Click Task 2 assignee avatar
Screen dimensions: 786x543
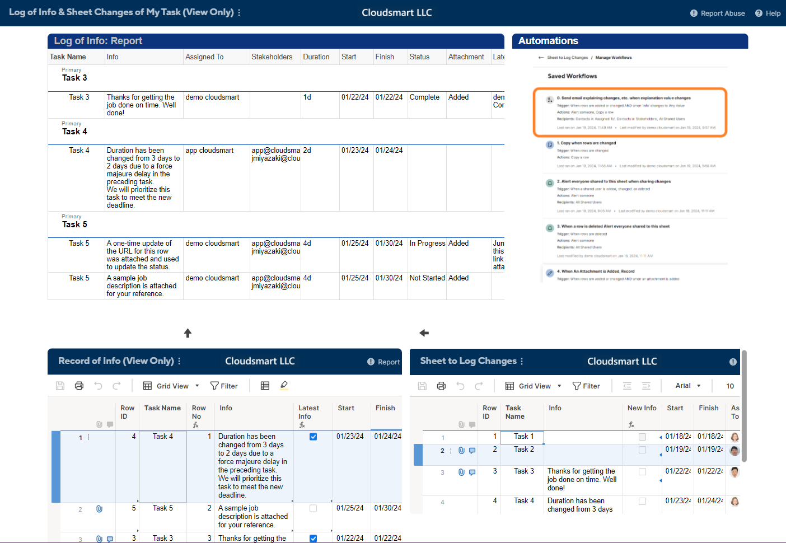[734, 450]
